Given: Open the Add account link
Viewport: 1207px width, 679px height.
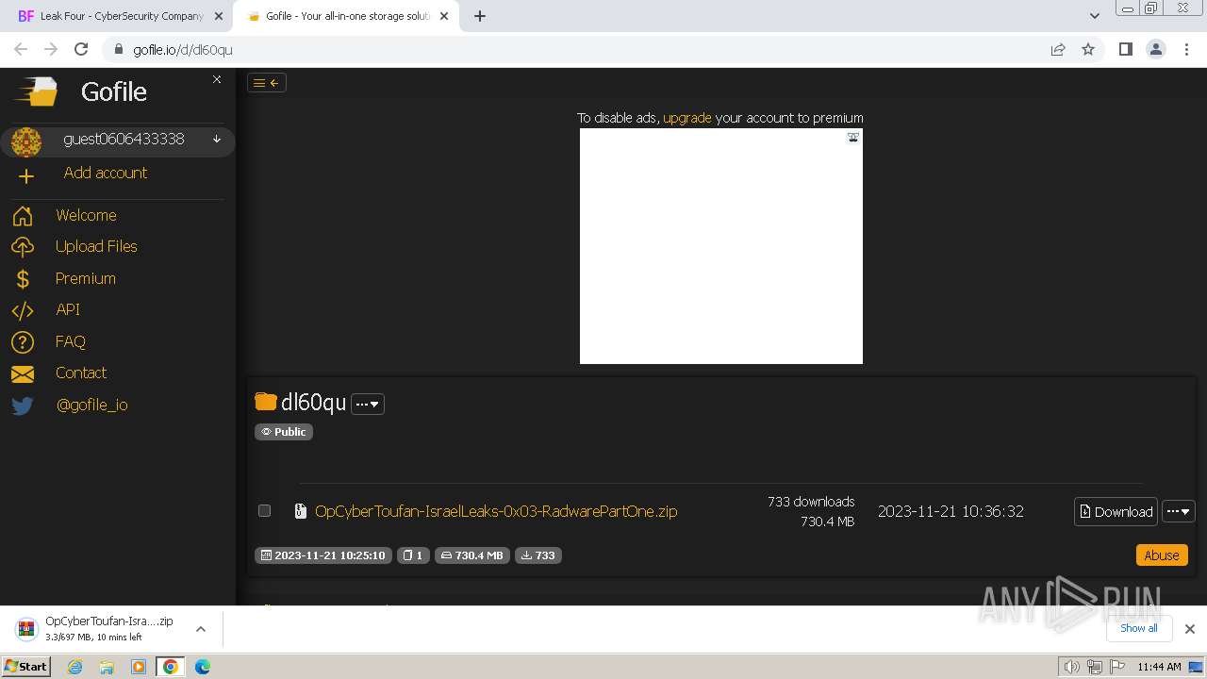Looking at the screenshot, I should coord(105,173).
